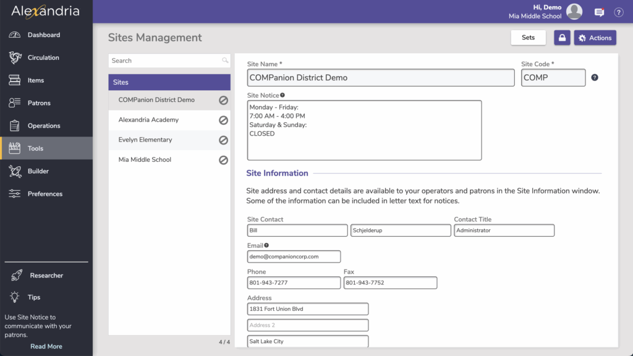Click the 4 / 4 site count
Viewport: 633px width, 356px height.
pos(224,342)
